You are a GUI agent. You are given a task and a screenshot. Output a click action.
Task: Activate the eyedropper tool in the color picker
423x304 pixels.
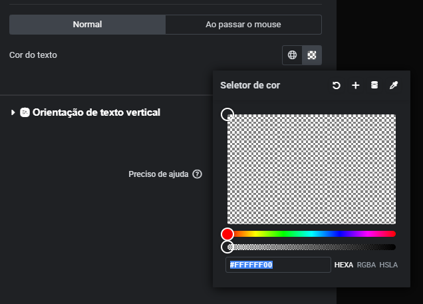(393, 85)
